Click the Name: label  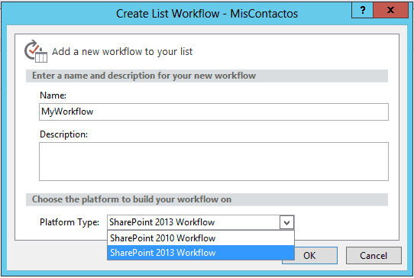coord(53,95)
